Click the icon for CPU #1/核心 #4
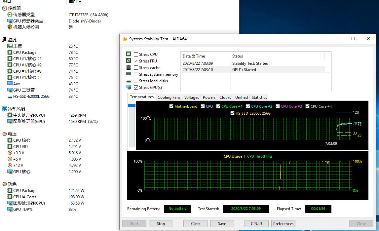The height and width of the screenshot is (231, 379). pyautogui.click(x=10, y=77)
